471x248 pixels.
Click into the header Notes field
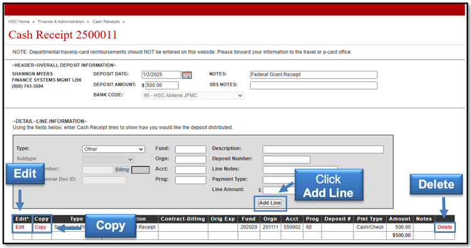pyautogui.click(x=313, y=75)
